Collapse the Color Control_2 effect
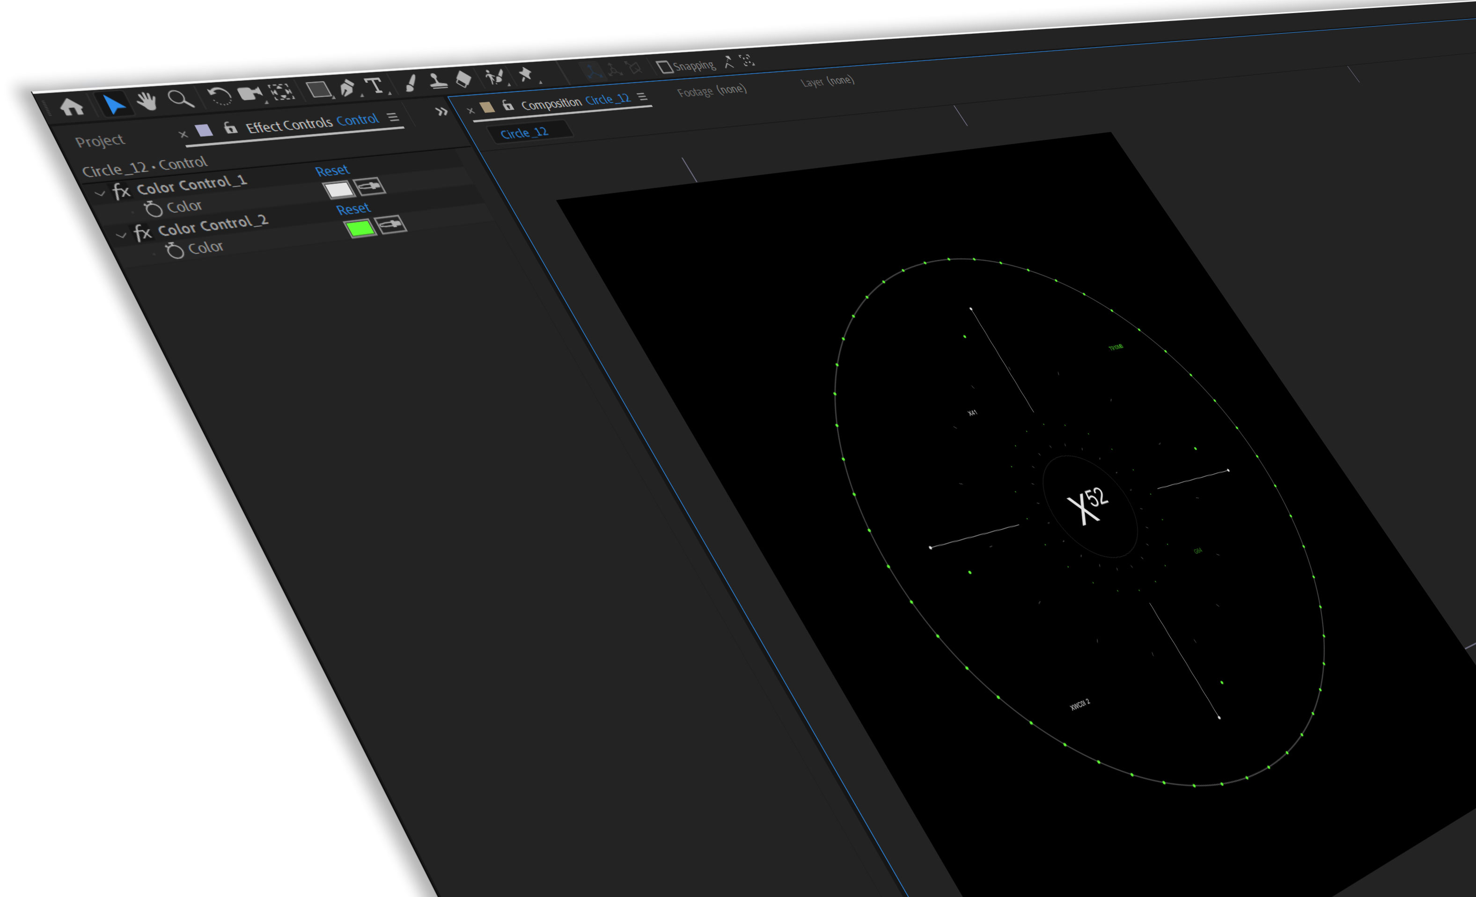1476x897 pixels. [x=121, y=235]
